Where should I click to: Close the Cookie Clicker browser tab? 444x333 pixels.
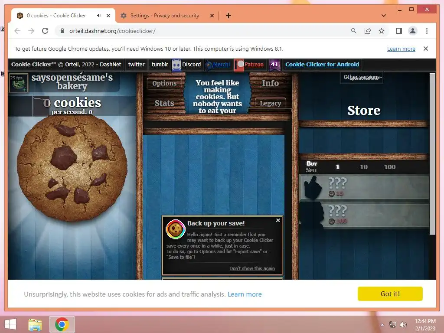[108, 16]
